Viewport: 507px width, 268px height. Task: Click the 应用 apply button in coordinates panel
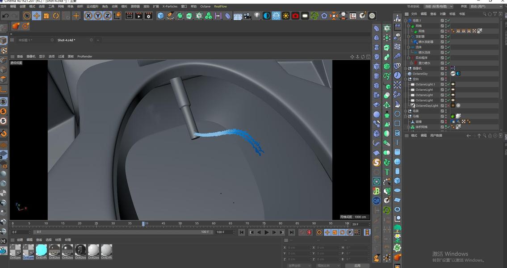point(357,265)
